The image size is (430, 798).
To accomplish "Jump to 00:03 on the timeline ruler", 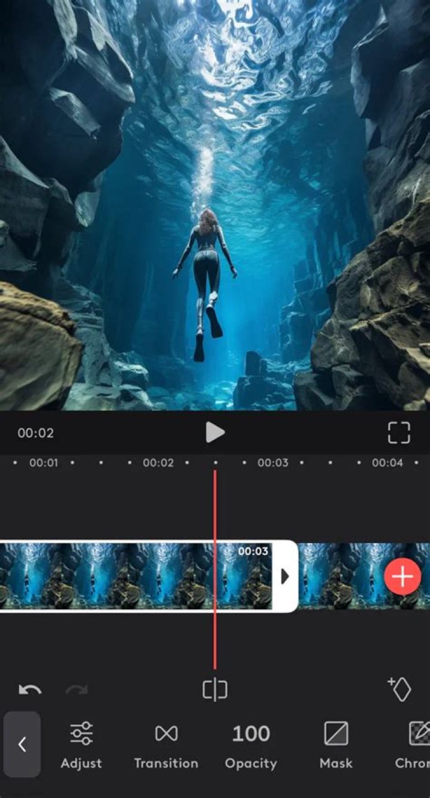I will (272, 463).
